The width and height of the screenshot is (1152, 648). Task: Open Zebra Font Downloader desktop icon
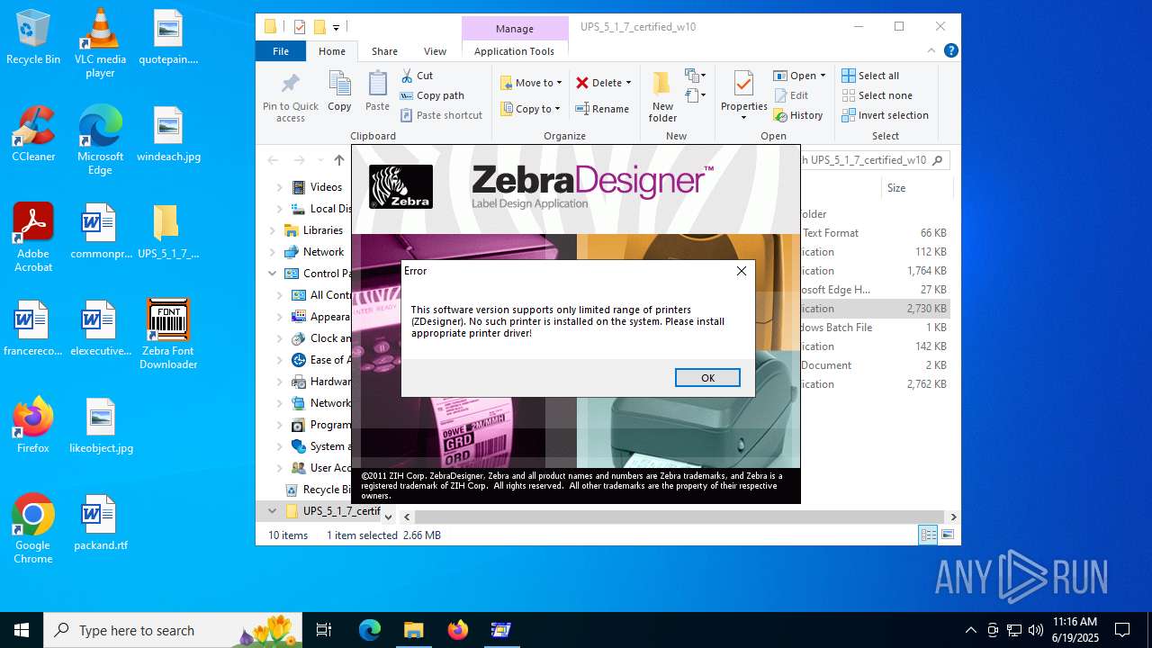click(x=168, y=335)
